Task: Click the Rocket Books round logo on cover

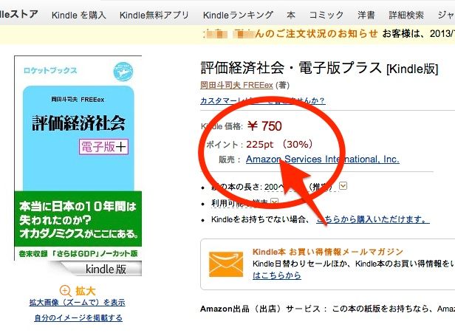Action: click(123, 72)
